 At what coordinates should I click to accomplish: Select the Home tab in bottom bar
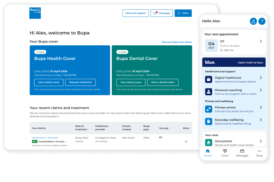tap(208, 153)
